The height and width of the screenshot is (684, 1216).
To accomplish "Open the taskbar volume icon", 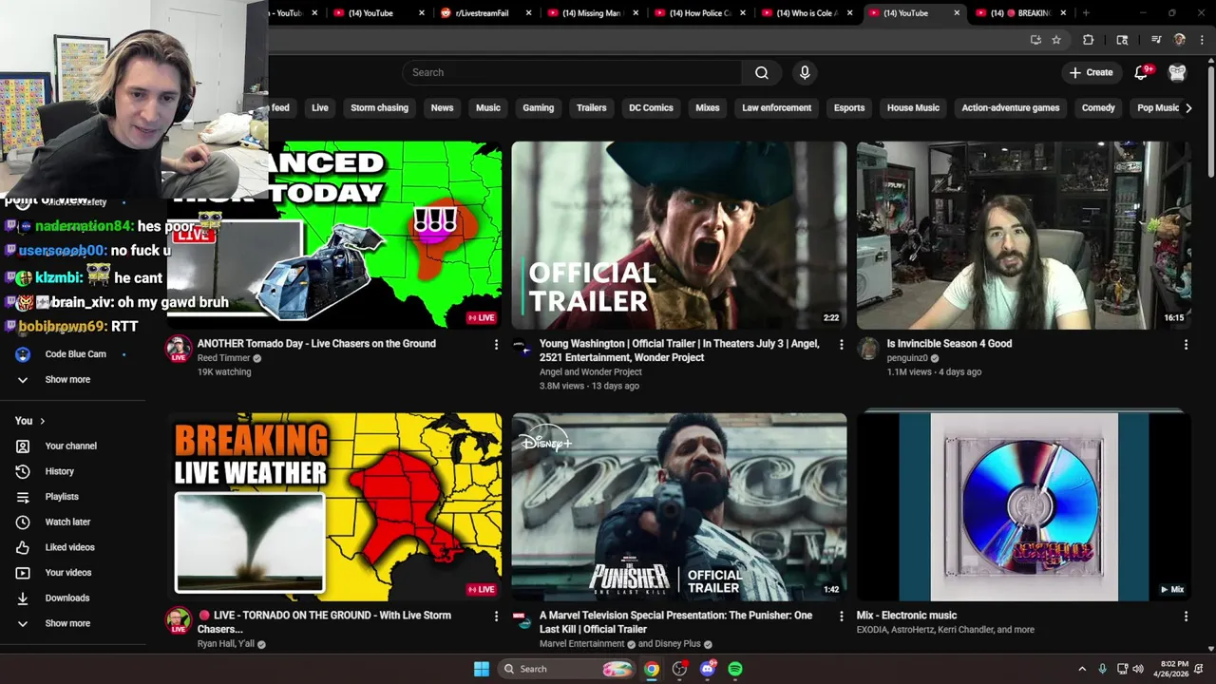I will pos(1139,669).
